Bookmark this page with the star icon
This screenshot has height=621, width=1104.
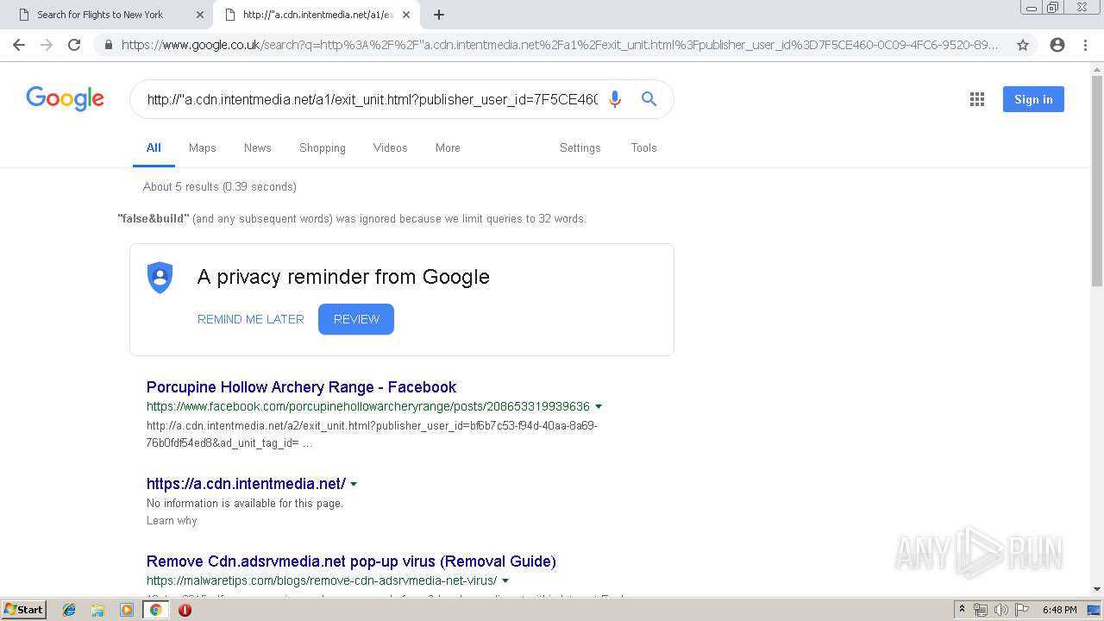1023,45
